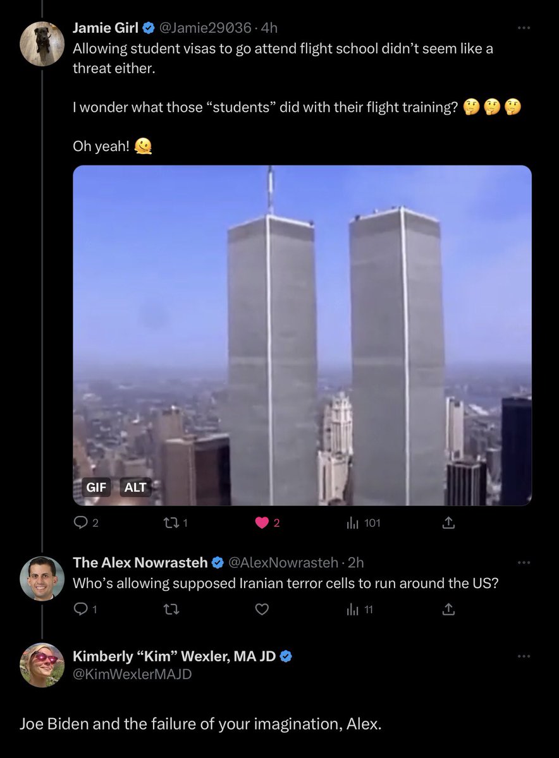Reply to Alex Nowrasteh's tweet
This screenshot has height=758, width=559.
pos(83,610)
